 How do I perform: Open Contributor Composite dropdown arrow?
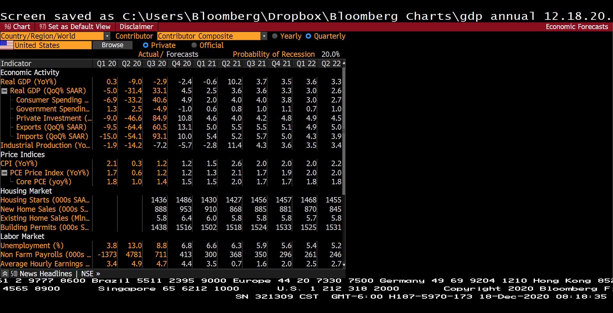point(264,36)
